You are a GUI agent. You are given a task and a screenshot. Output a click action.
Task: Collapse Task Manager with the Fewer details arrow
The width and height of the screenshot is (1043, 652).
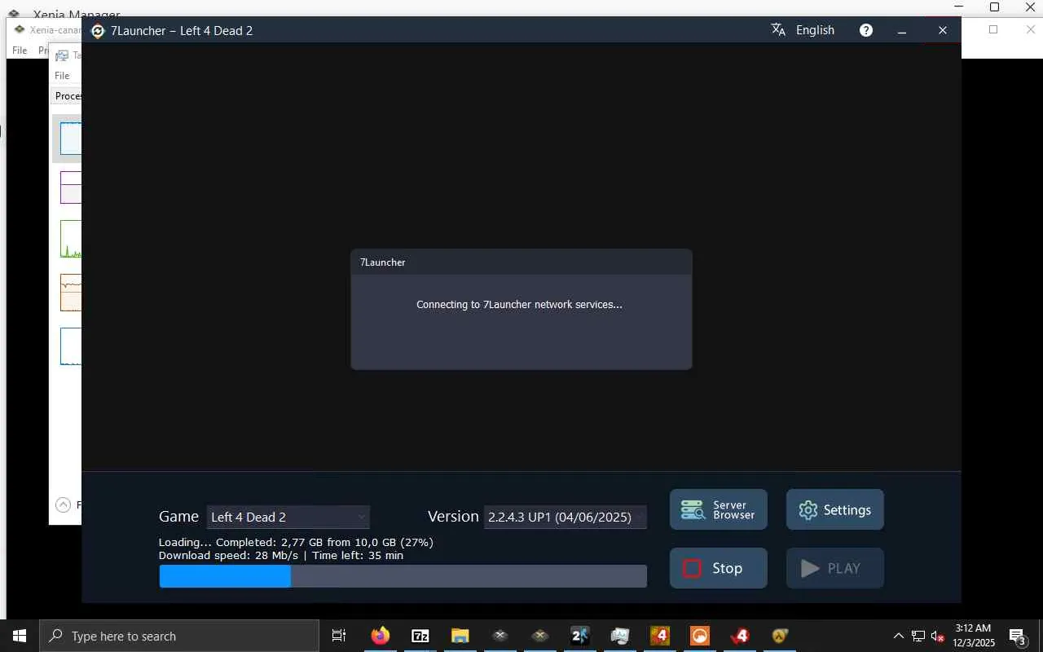(x=63, y=504)
